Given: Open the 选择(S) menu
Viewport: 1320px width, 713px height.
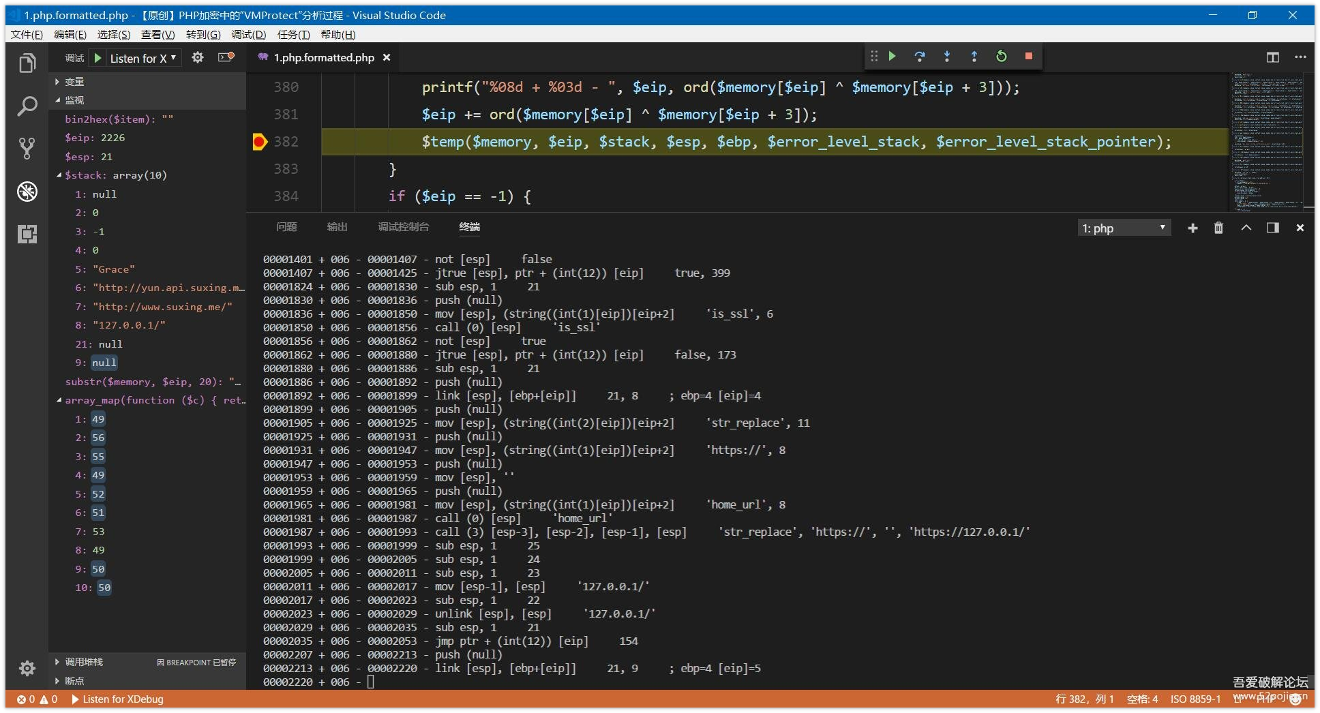Looking at the screenshot, I should click(x=114, y=34).
